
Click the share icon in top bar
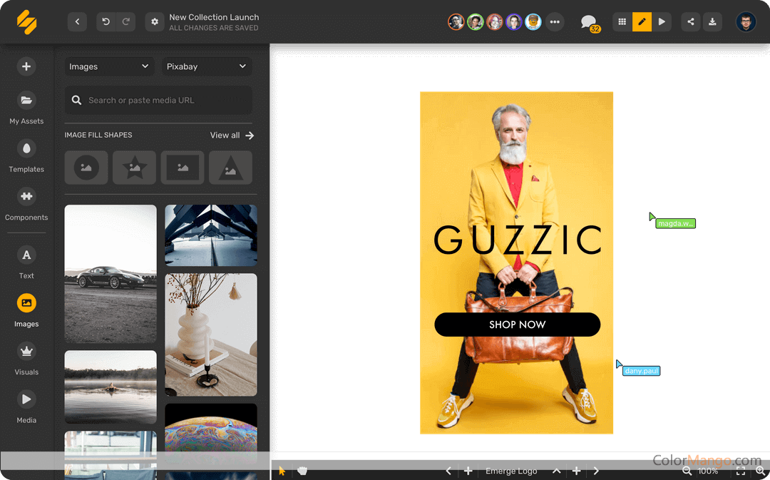(690, 22)
